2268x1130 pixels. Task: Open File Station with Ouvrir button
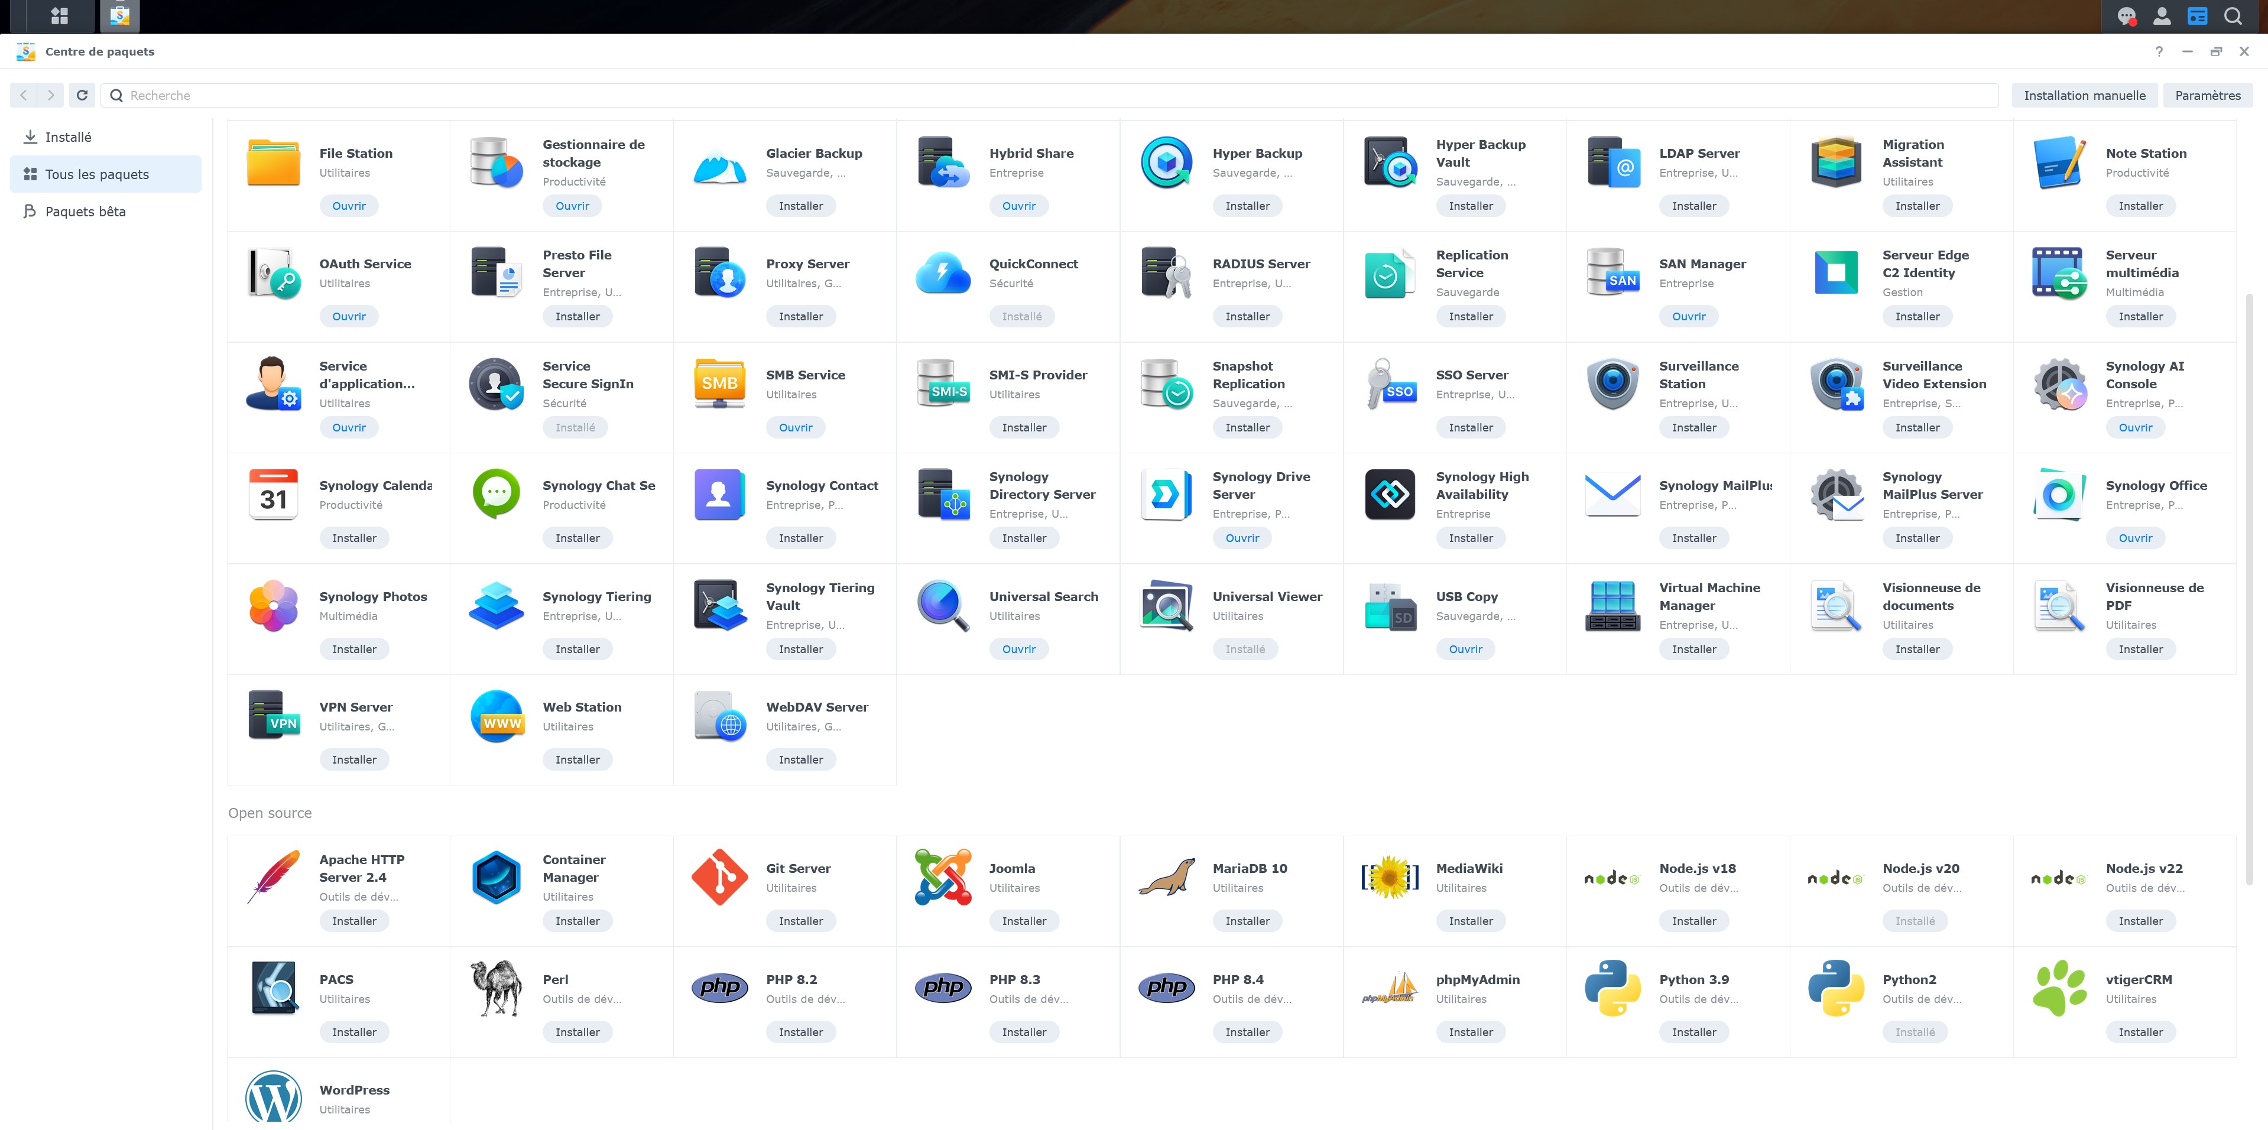click(349, 206)
